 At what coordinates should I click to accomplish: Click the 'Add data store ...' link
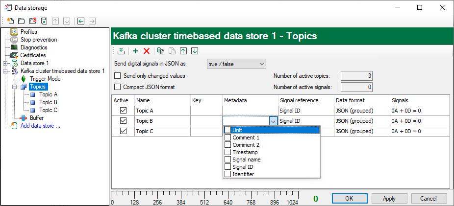40,126
